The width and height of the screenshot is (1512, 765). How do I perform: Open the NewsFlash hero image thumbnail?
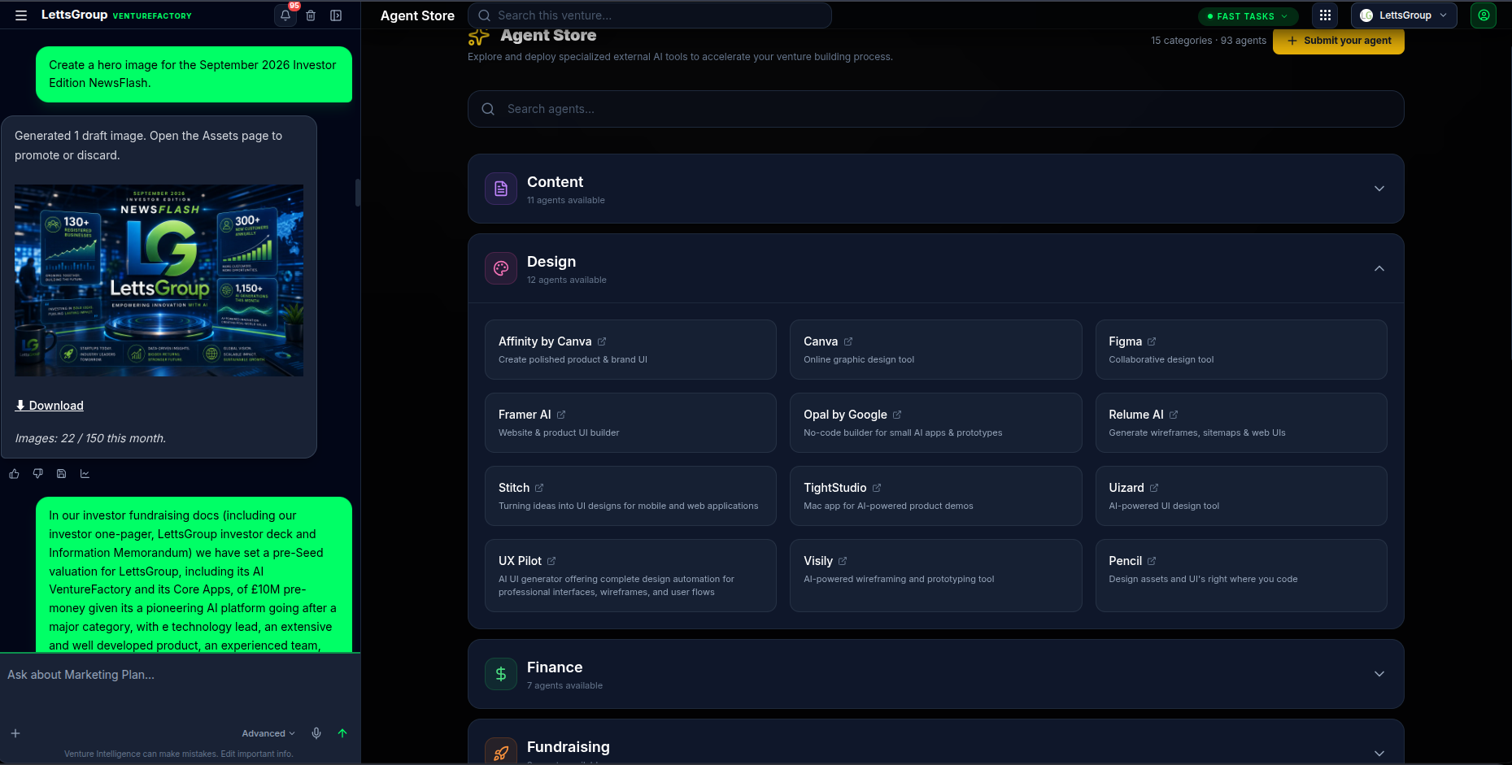159,280
